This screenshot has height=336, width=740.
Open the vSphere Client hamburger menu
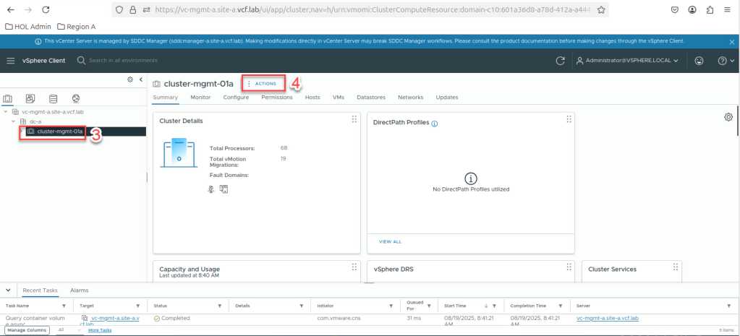11,61
